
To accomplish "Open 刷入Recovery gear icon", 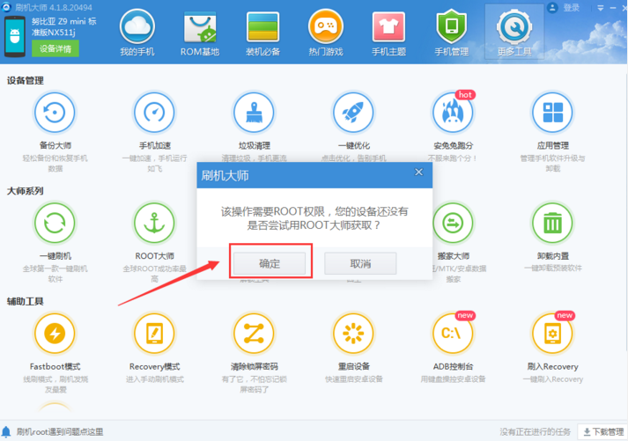I will pos(553,334).
